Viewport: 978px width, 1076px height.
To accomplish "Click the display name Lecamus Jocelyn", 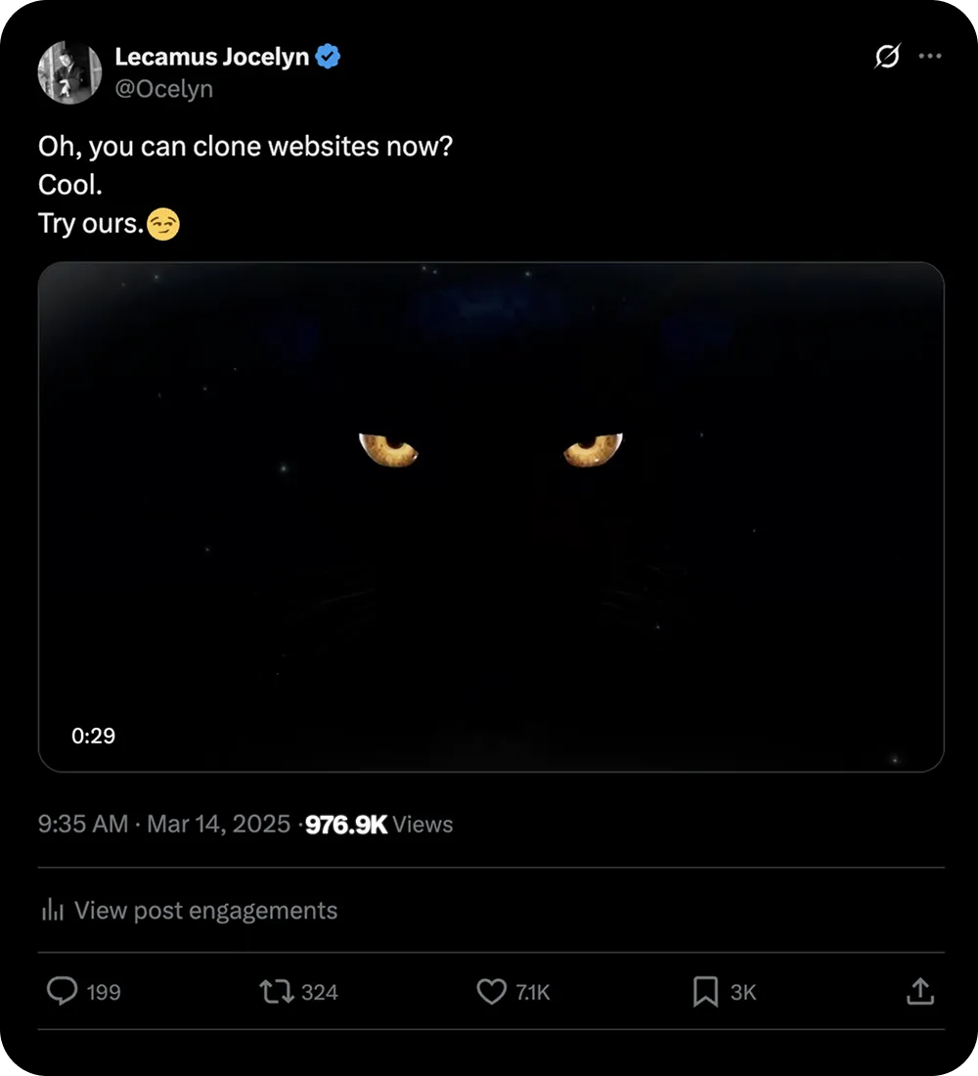I will point(211,57).
